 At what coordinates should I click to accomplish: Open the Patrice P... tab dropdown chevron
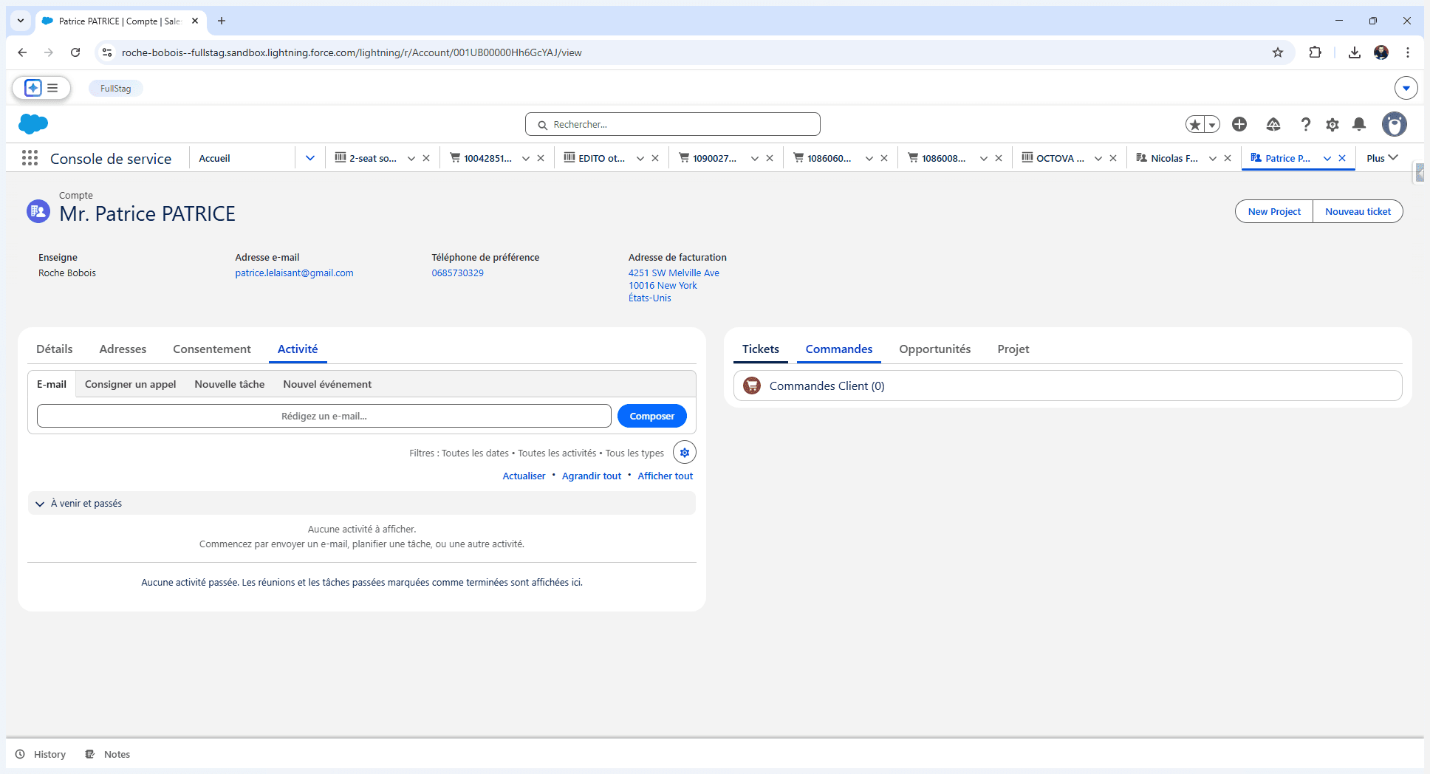point(1327,158)
